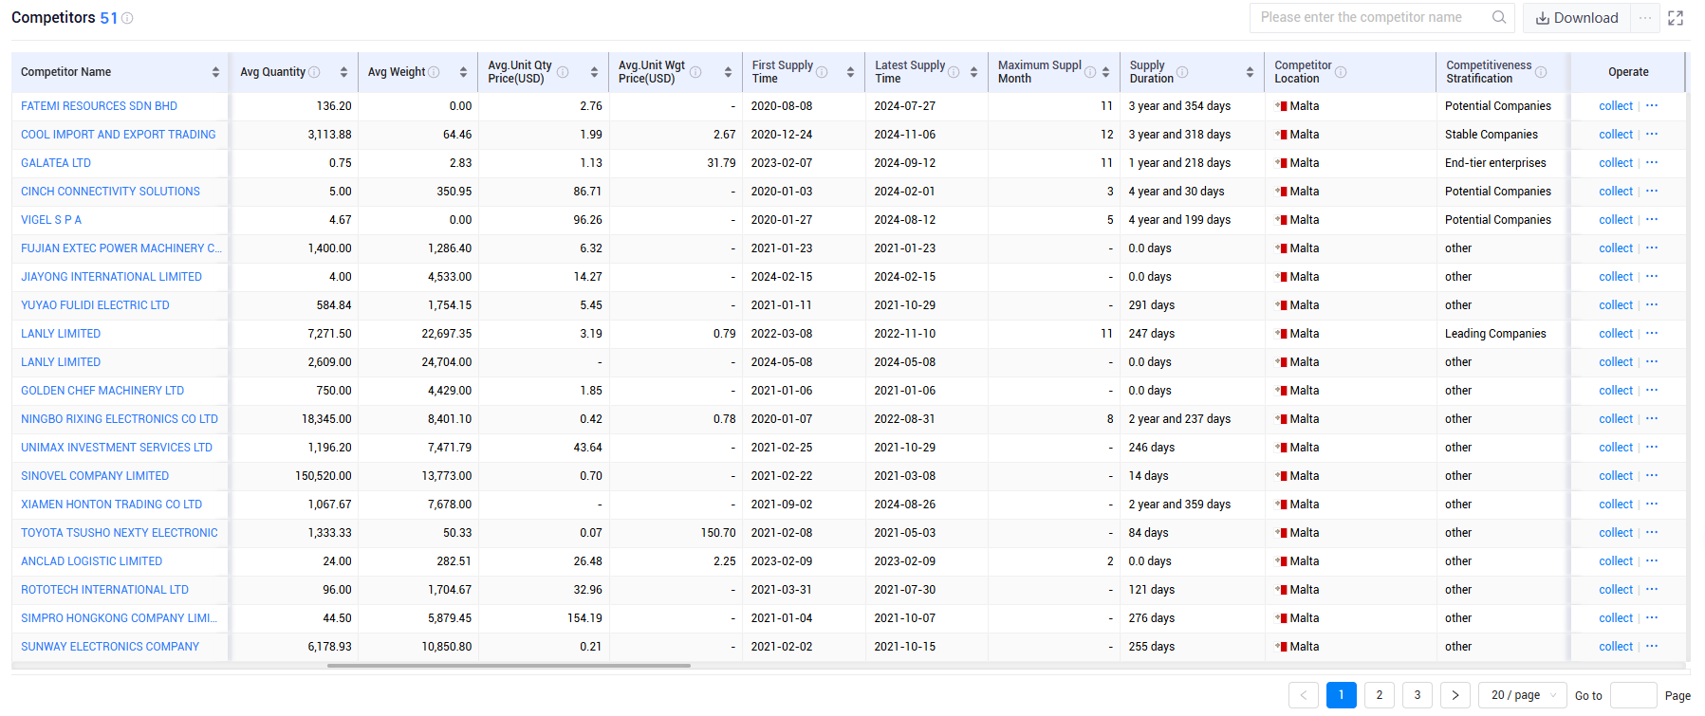Click Competitiveness Stratification info icon
The height and width of the screenshot is (716, 1705).
[1541, 72]
